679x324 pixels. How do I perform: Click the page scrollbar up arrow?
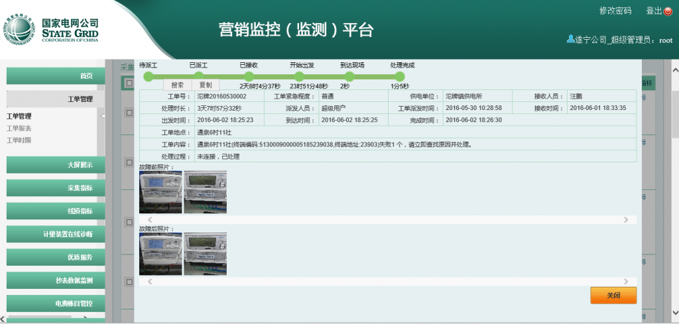674,70
